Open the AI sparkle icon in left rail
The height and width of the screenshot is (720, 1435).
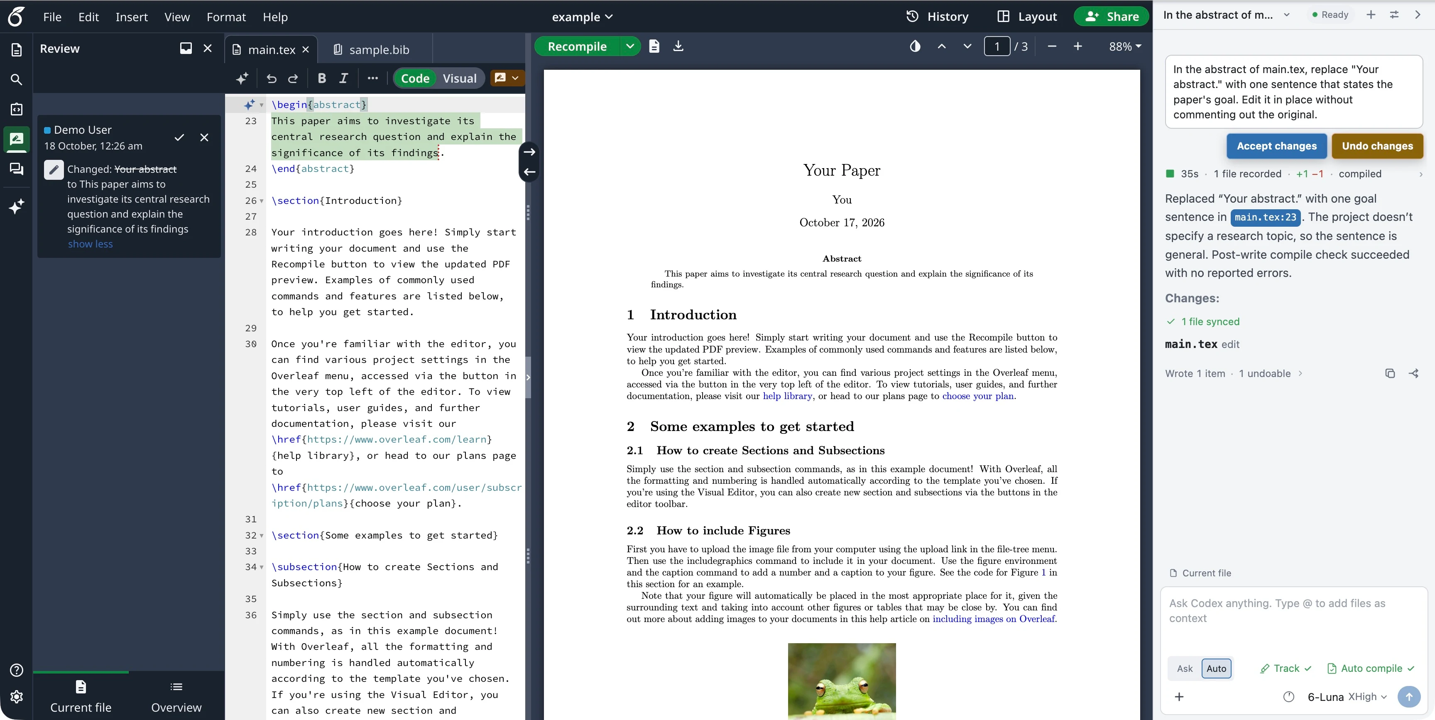tap(17, 206)
